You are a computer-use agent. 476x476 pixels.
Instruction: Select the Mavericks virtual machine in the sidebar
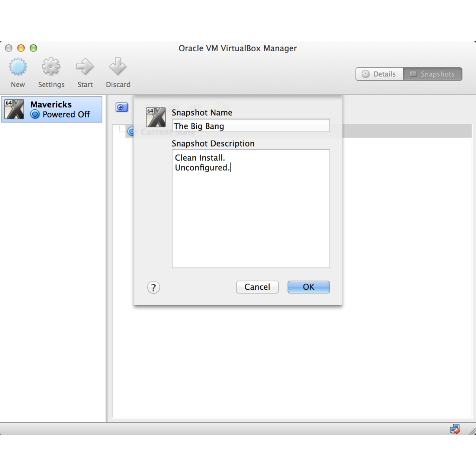pos(52,109)
